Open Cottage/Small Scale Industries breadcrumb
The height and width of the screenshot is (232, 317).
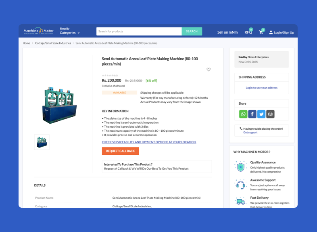53,43
